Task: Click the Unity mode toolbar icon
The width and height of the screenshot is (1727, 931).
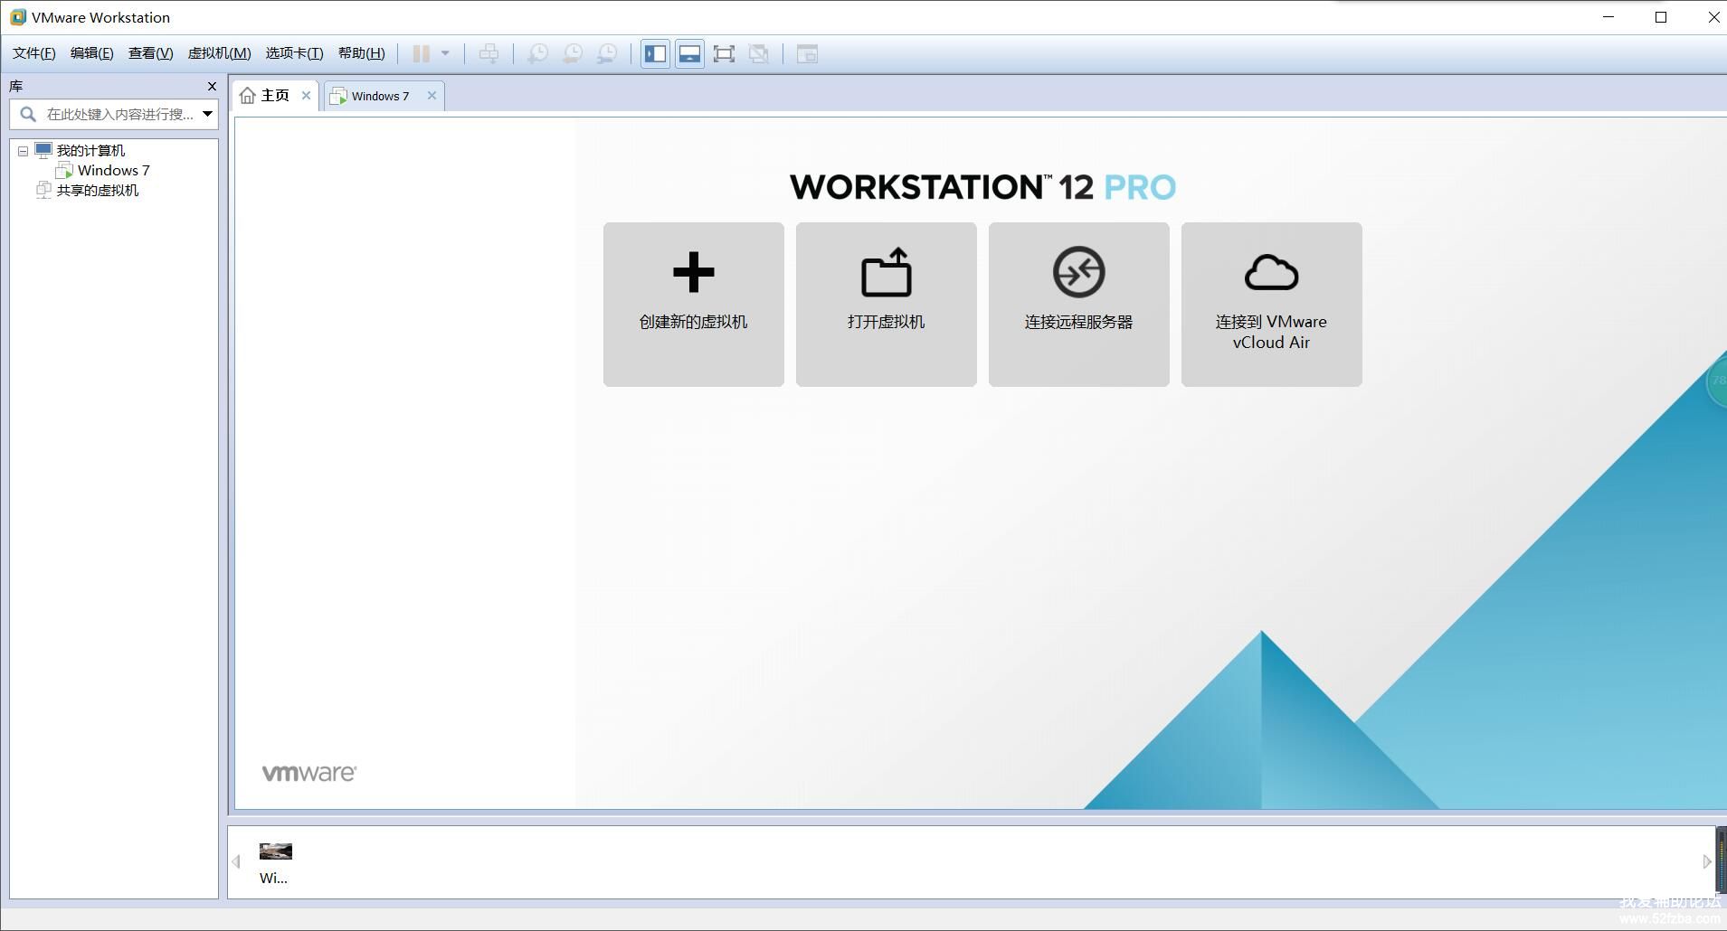Action: 758,53
